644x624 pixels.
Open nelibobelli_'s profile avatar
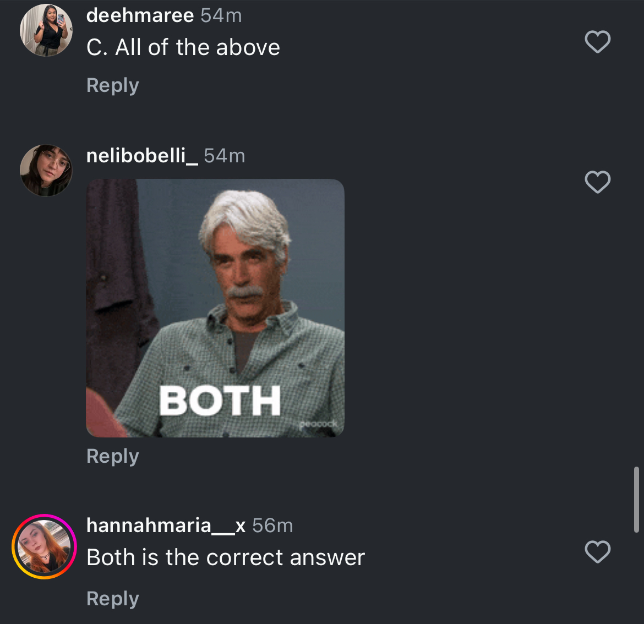[46, 171]
